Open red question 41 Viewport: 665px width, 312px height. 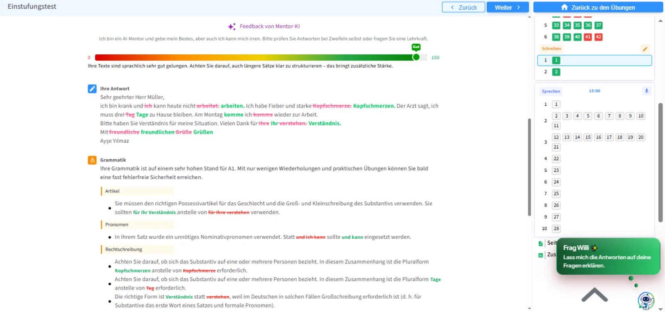pos(588,37)
